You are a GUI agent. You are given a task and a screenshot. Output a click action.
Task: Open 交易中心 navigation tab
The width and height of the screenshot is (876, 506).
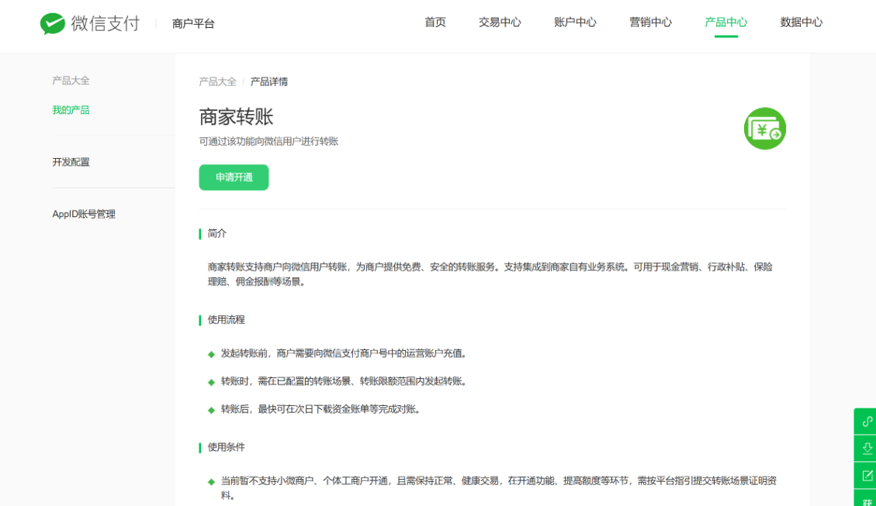point(500,22)
